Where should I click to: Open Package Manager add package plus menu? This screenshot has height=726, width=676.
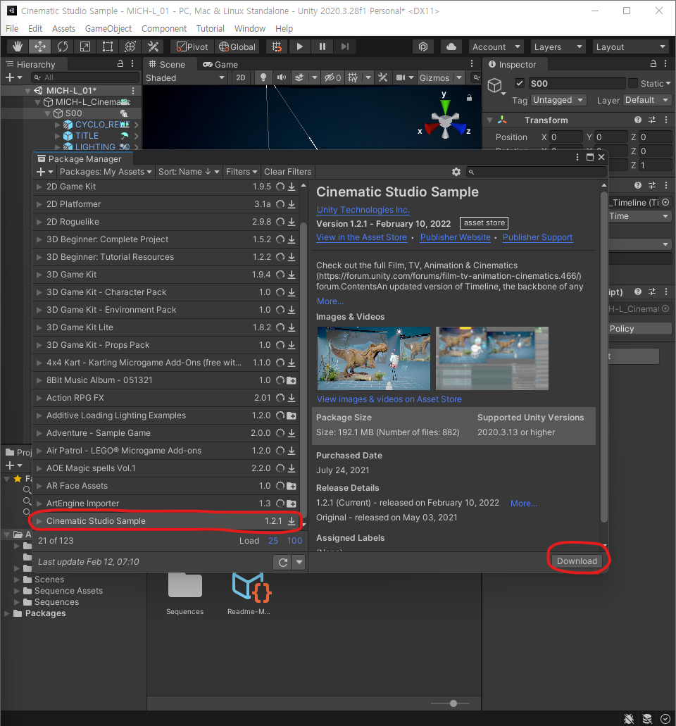(x=45, y=172)
